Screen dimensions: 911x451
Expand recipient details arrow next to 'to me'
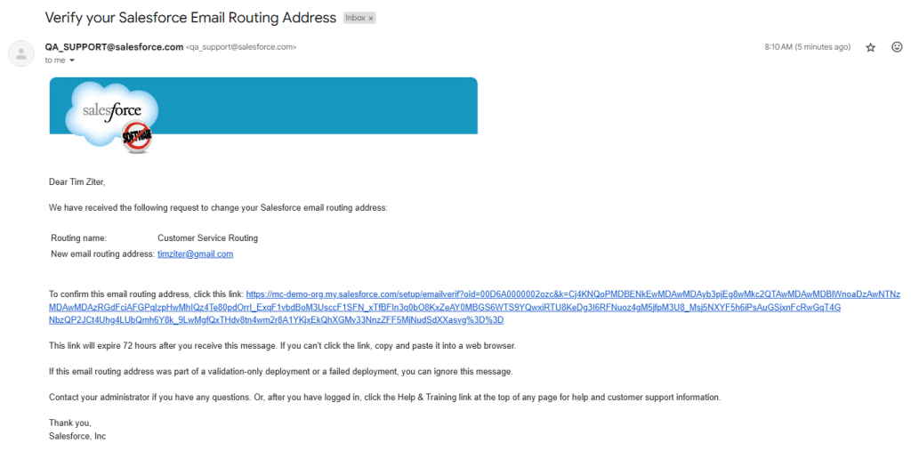[72, 60]
